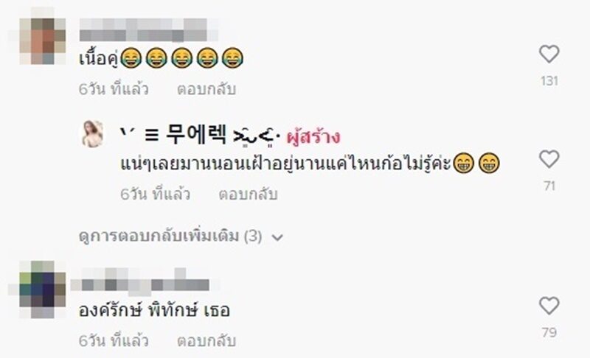Like the องค์รักษ์ พิทักษ์ เธอ comment
This screenshot has width=590, height=358.
click(x=549, y=306)
